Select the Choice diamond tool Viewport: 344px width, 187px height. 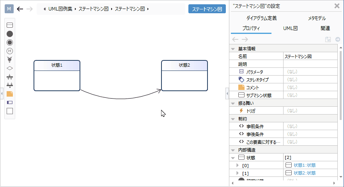point(10,69)
